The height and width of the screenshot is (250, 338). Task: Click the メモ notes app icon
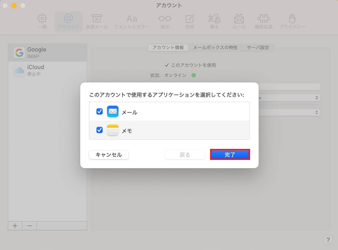point(113,130)
